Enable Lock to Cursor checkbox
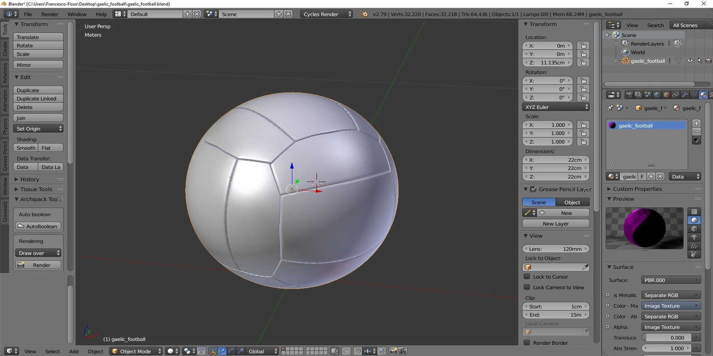 point(527,277)
